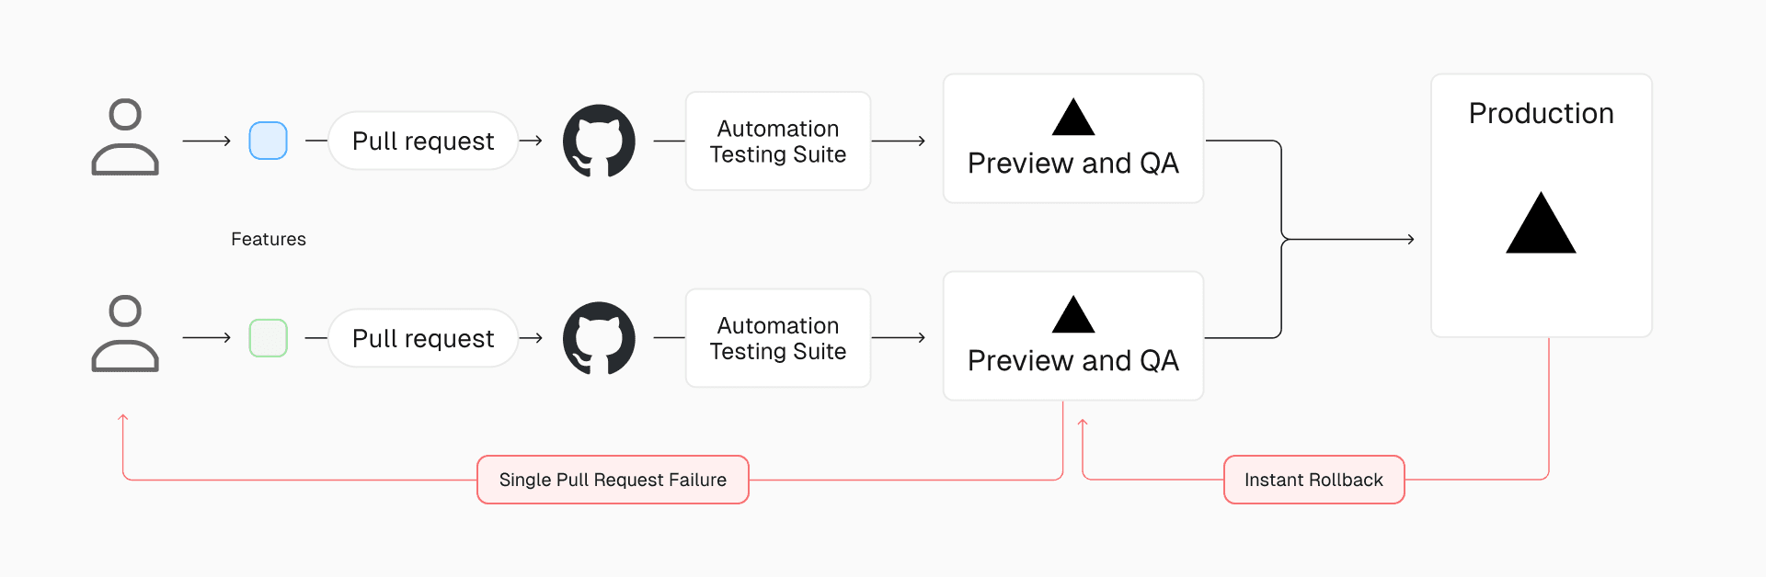1766x577 pixels.
Task: Click the top Preview and QA text
Action: pyautogui.click(x=1073, y=164)
